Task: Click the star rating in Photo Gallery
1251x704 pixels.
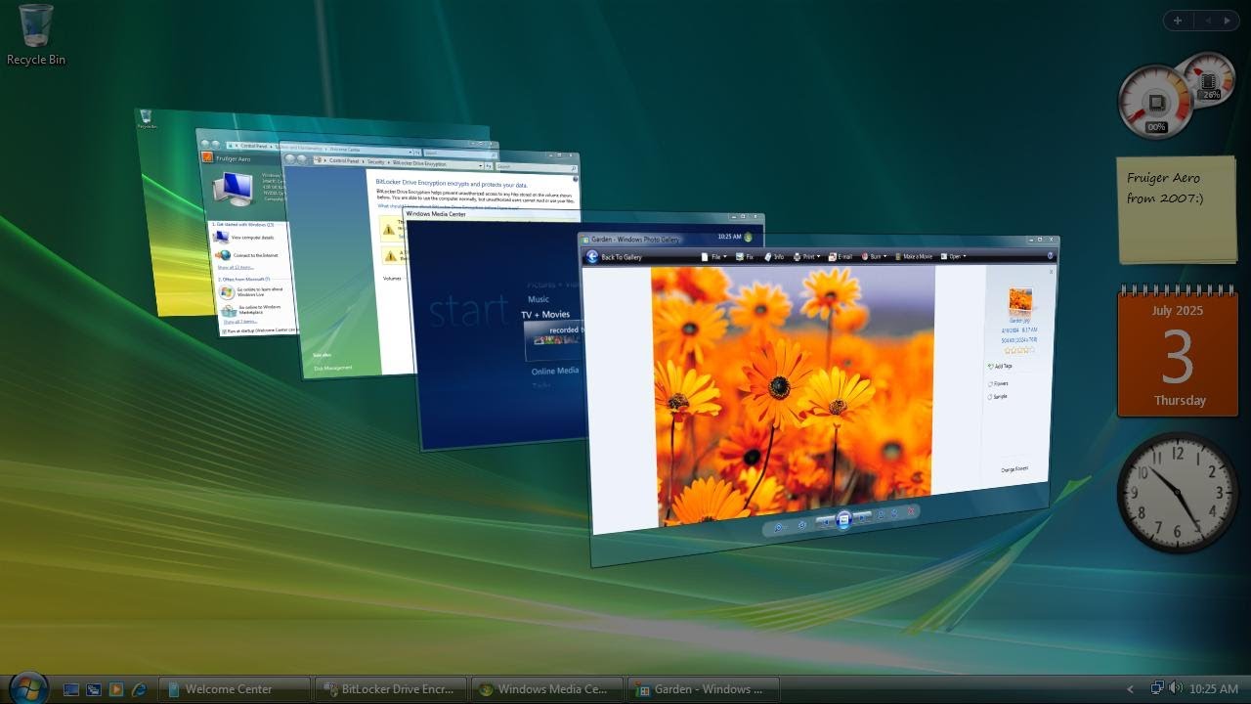Action: coord(1019,349)
